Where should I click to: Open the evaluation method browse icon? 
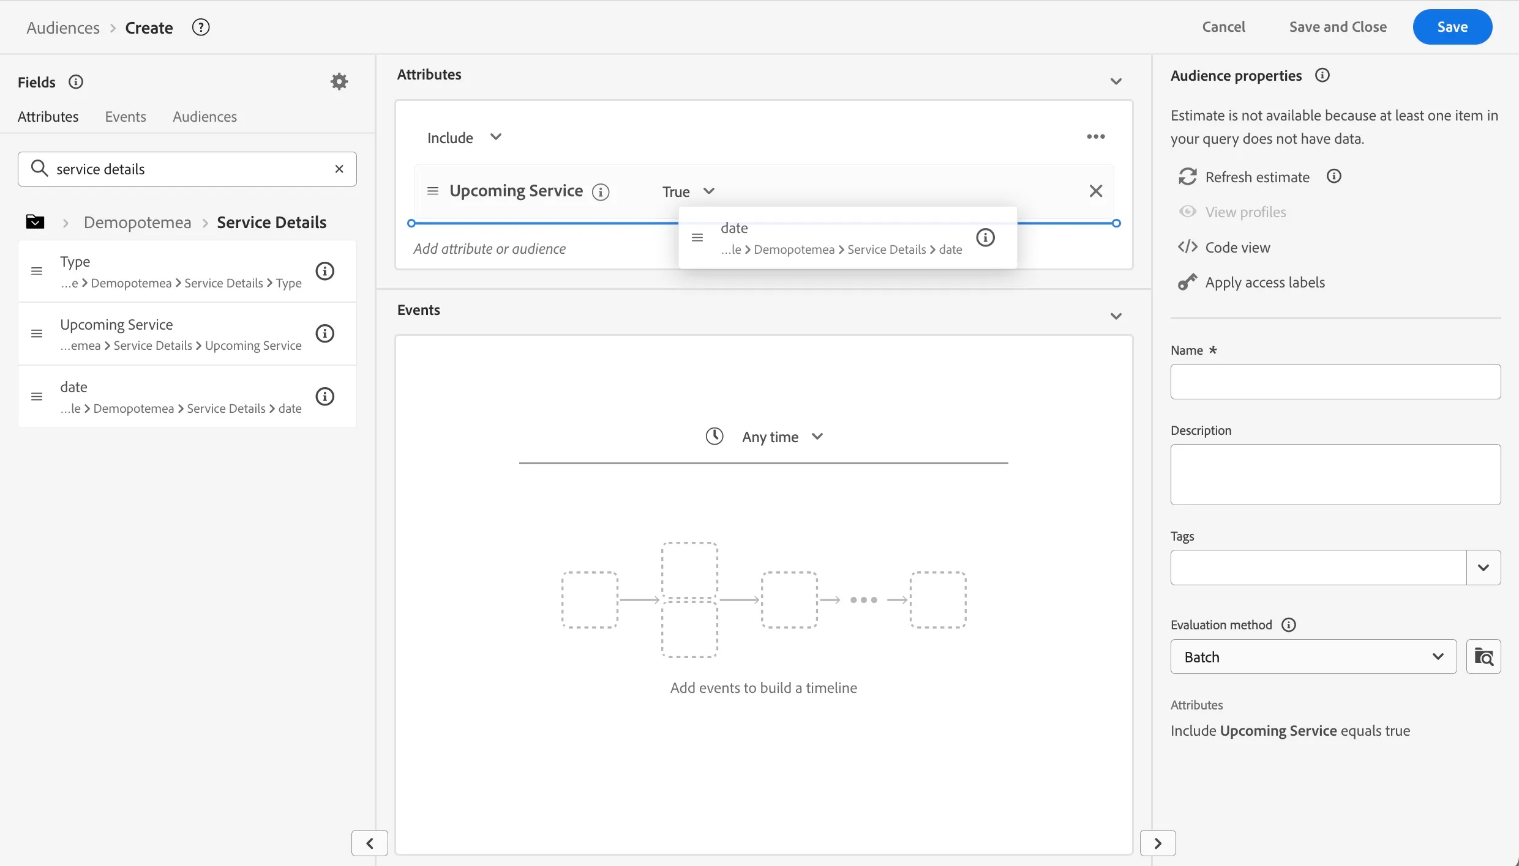[x=1483, y=657]
